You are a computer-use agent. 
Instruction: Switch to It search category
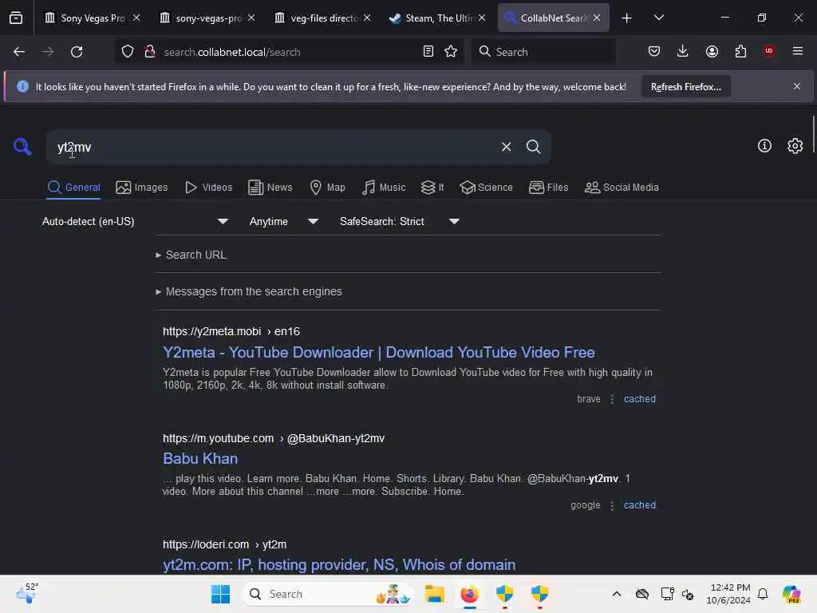pyautogui.click(x=432, y=187)
